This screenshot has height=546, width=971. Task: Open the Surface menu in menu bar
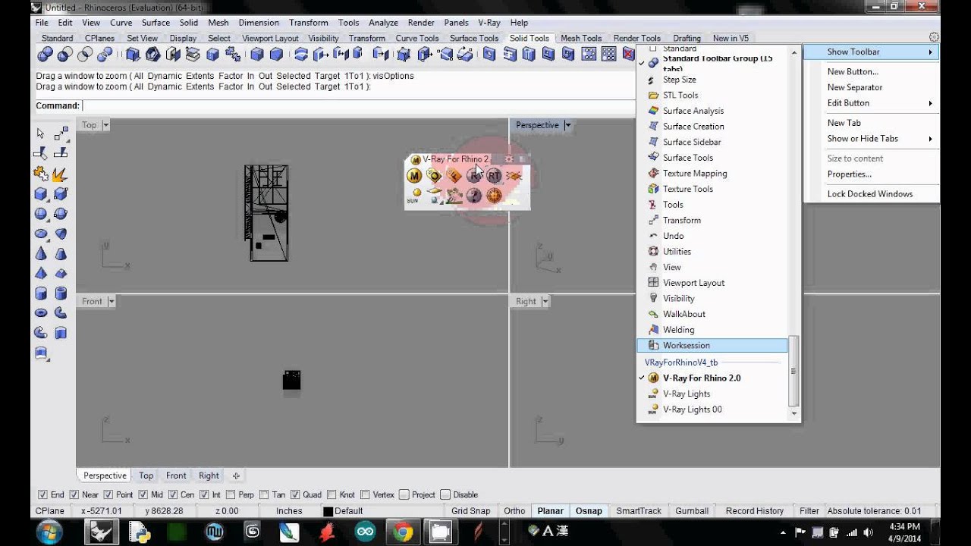point(156,23)
